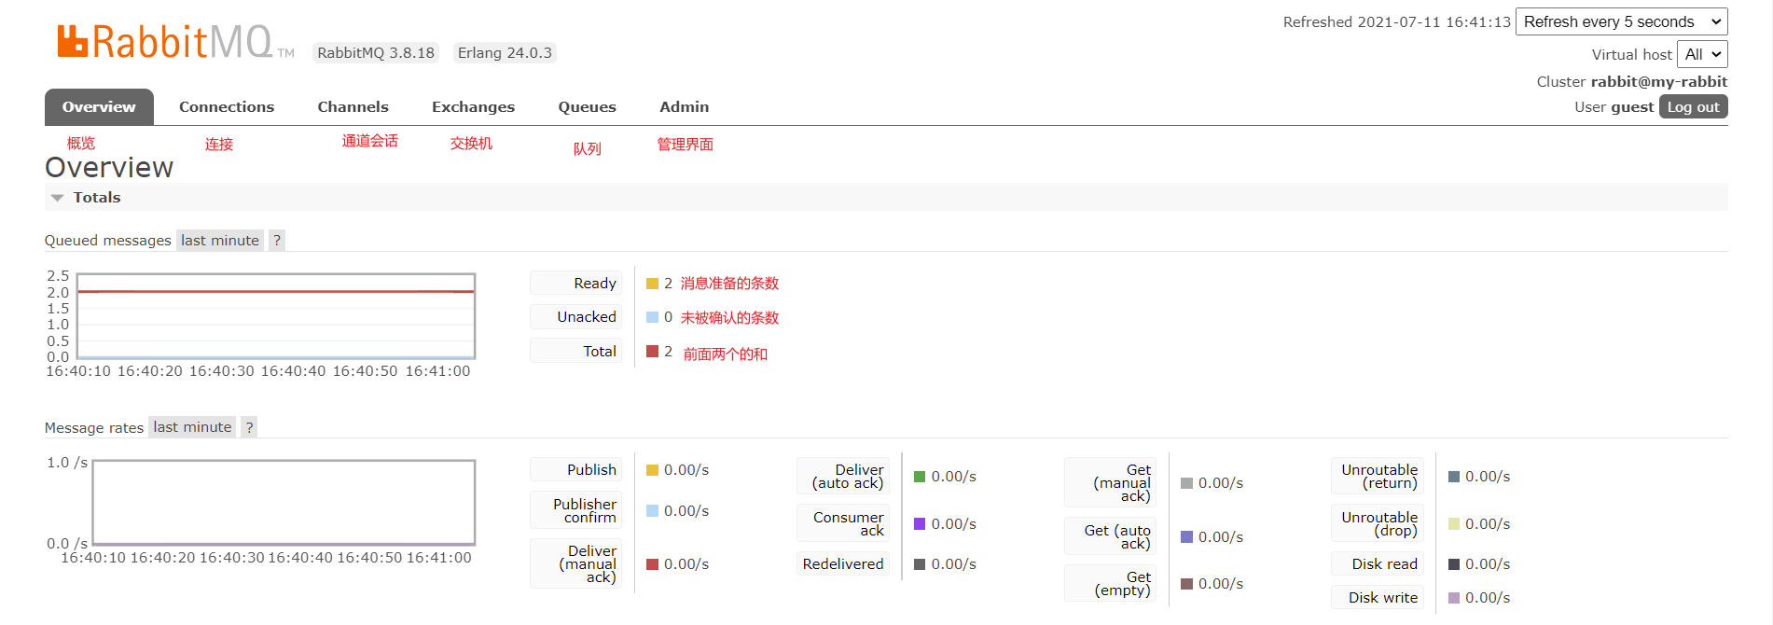Click the Overview page heading
The image size is (1773, 625).
(109, 168)
